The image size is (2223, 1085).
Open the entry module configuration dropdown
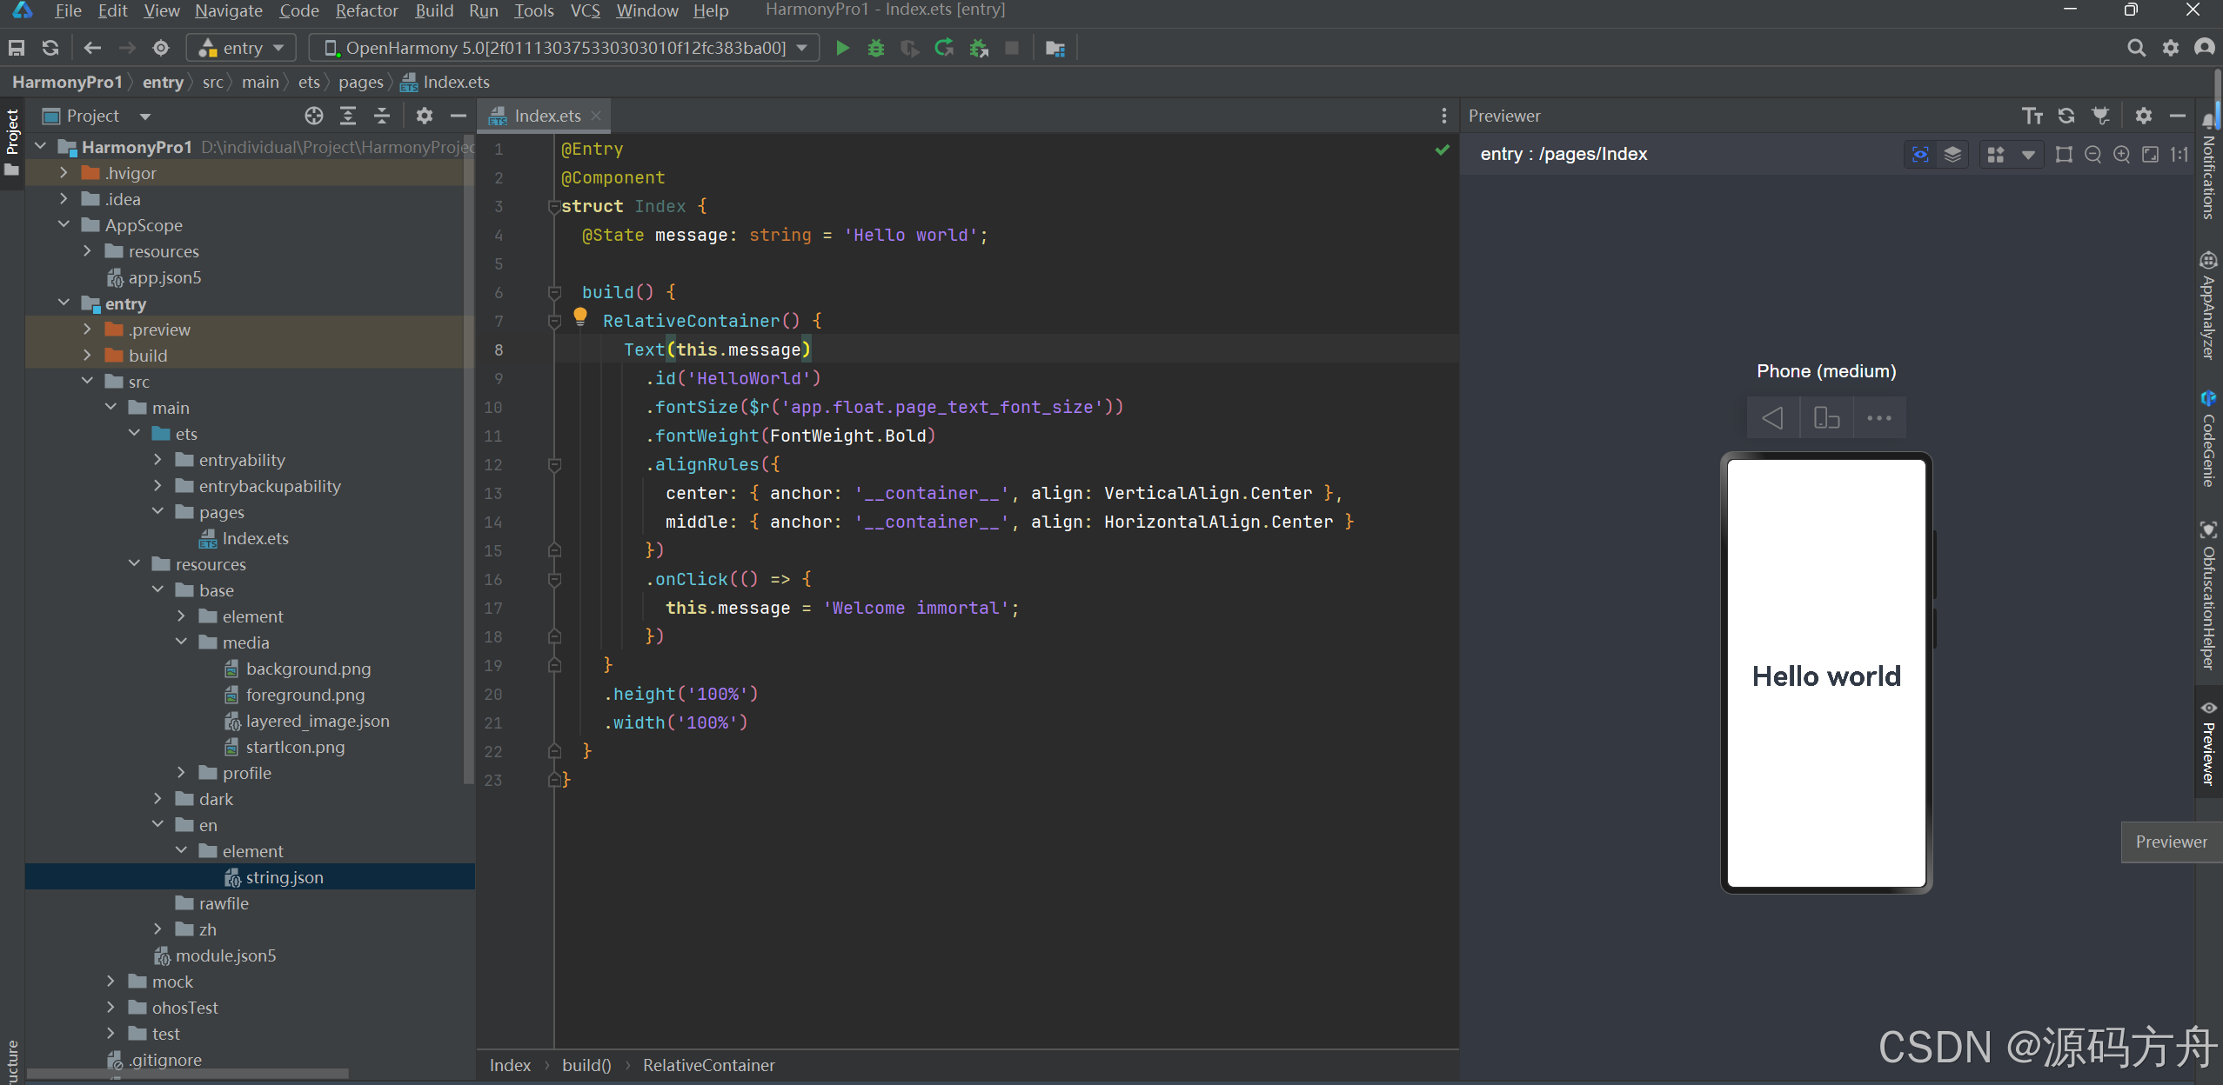point(243,48)
